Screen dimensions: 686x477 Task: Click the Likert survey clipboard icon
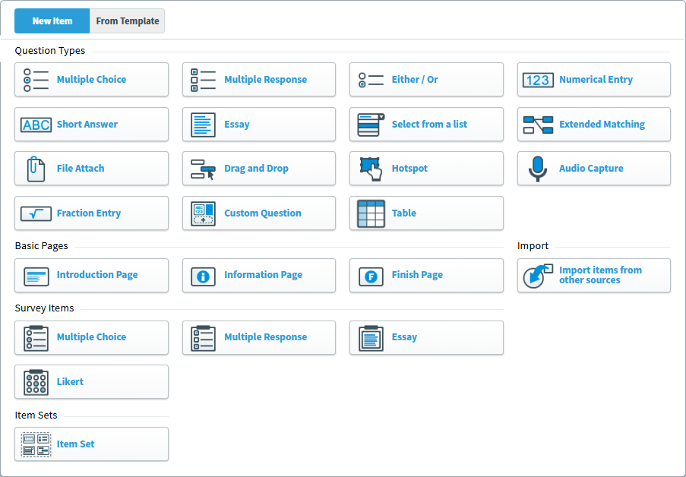tap(36, 381)
